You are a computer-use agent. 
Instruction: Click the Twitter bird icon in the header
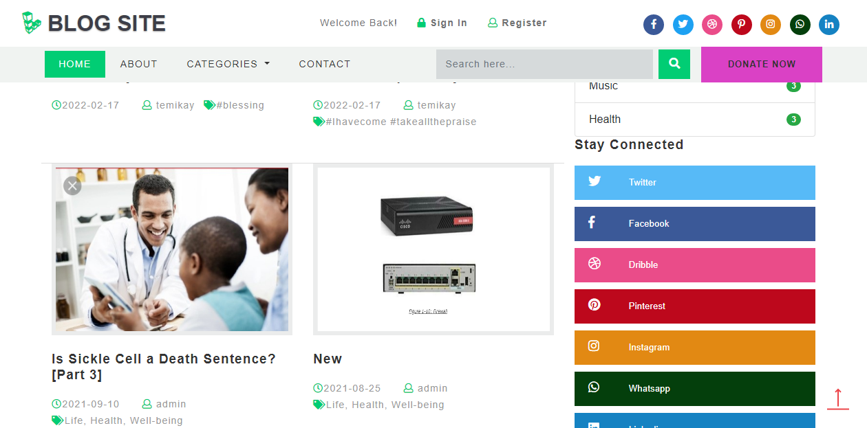pyautogui.click(x=683, y=25)
